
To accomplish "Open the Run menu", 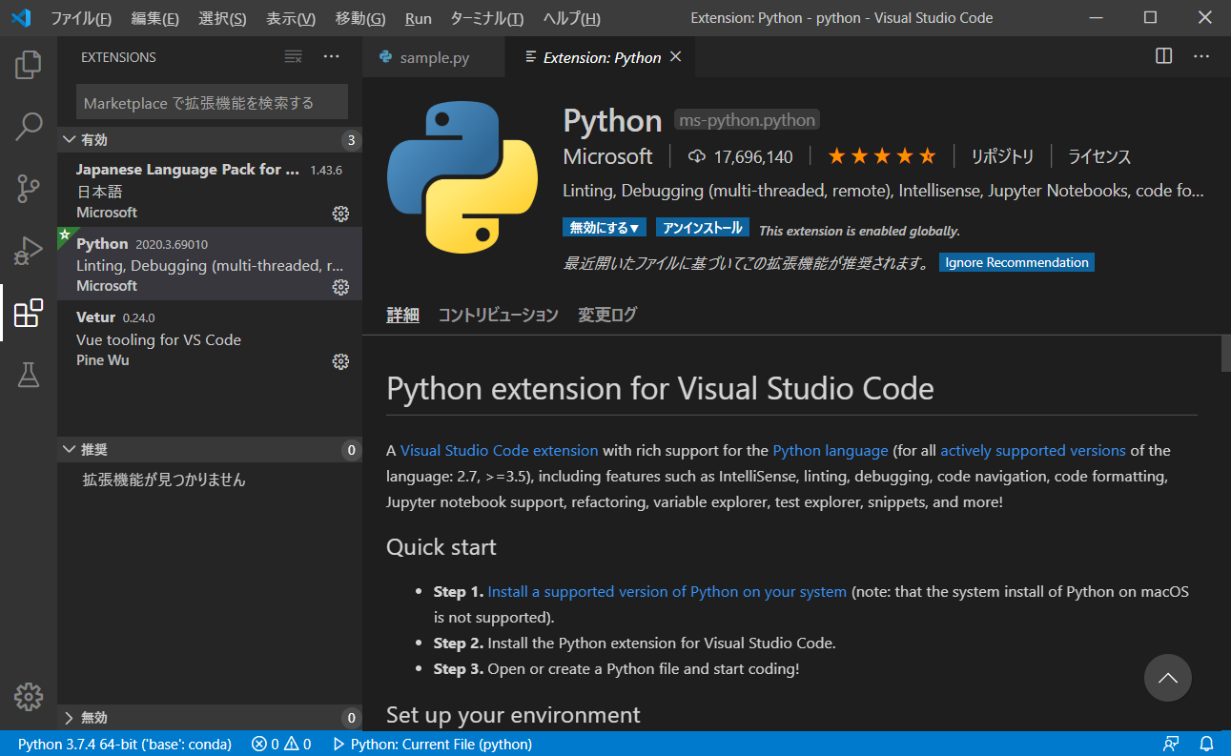I will (419, 18).
